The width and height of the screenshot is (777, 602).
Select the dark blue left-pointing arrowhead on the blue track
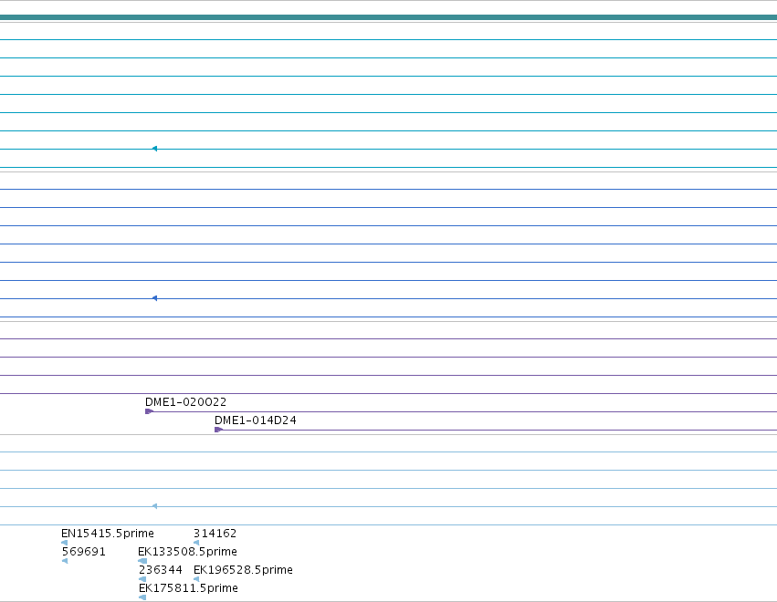coord(154,298)
